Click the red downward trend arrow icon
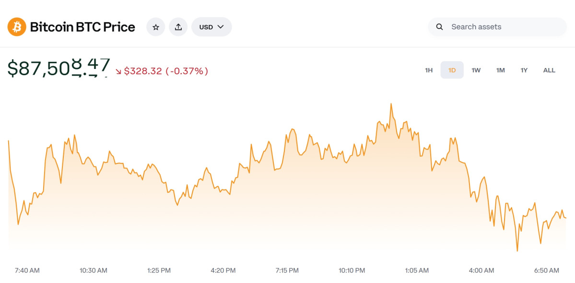The image size is (575, 283). (118, 72)
